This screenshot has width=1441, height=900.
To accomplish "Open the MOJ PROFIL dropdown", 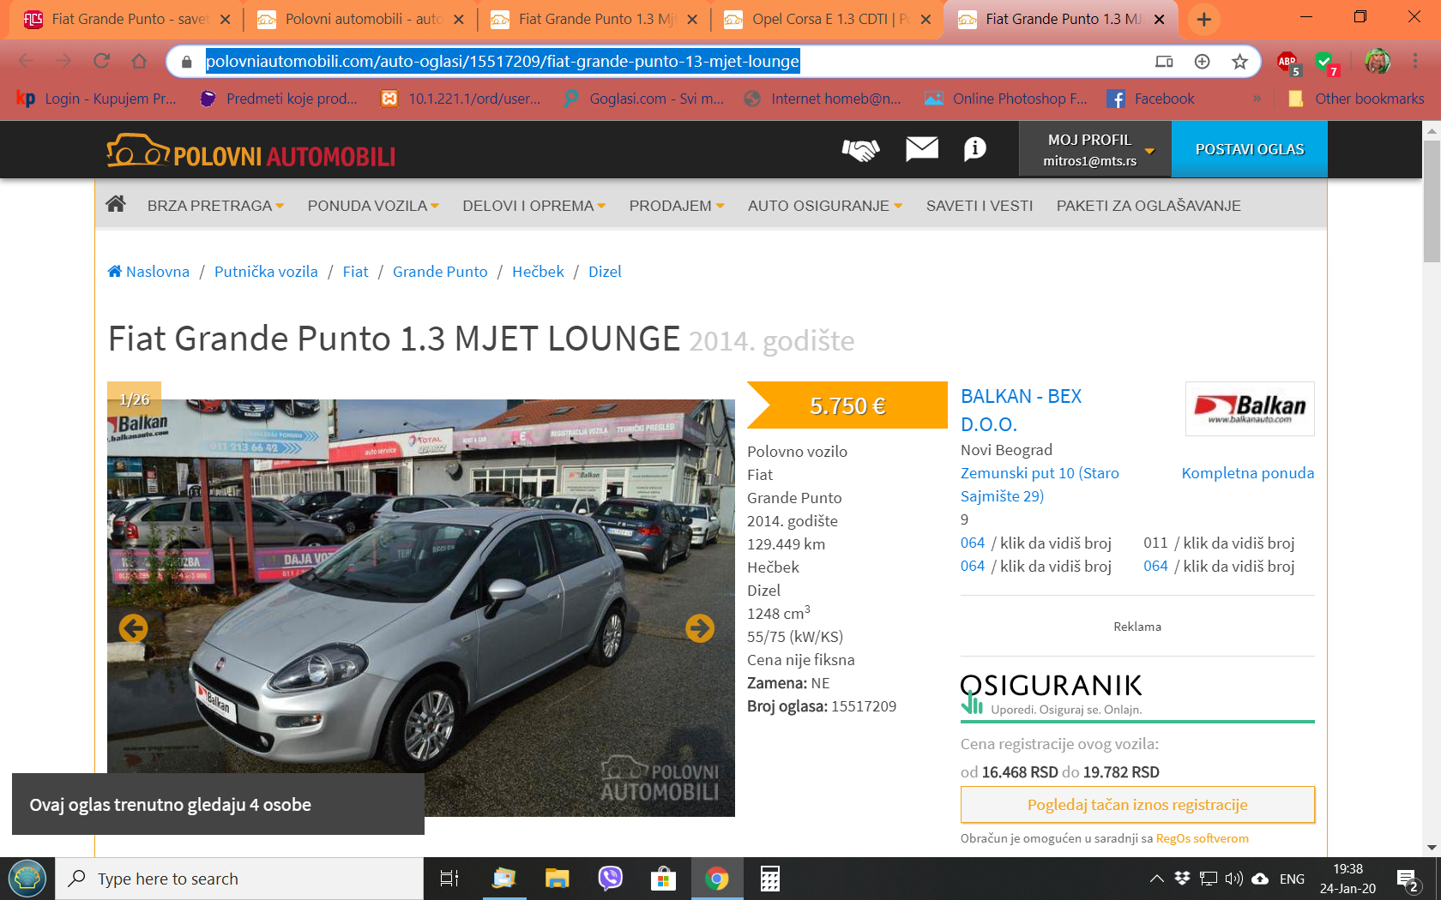I will point(1094,149).
